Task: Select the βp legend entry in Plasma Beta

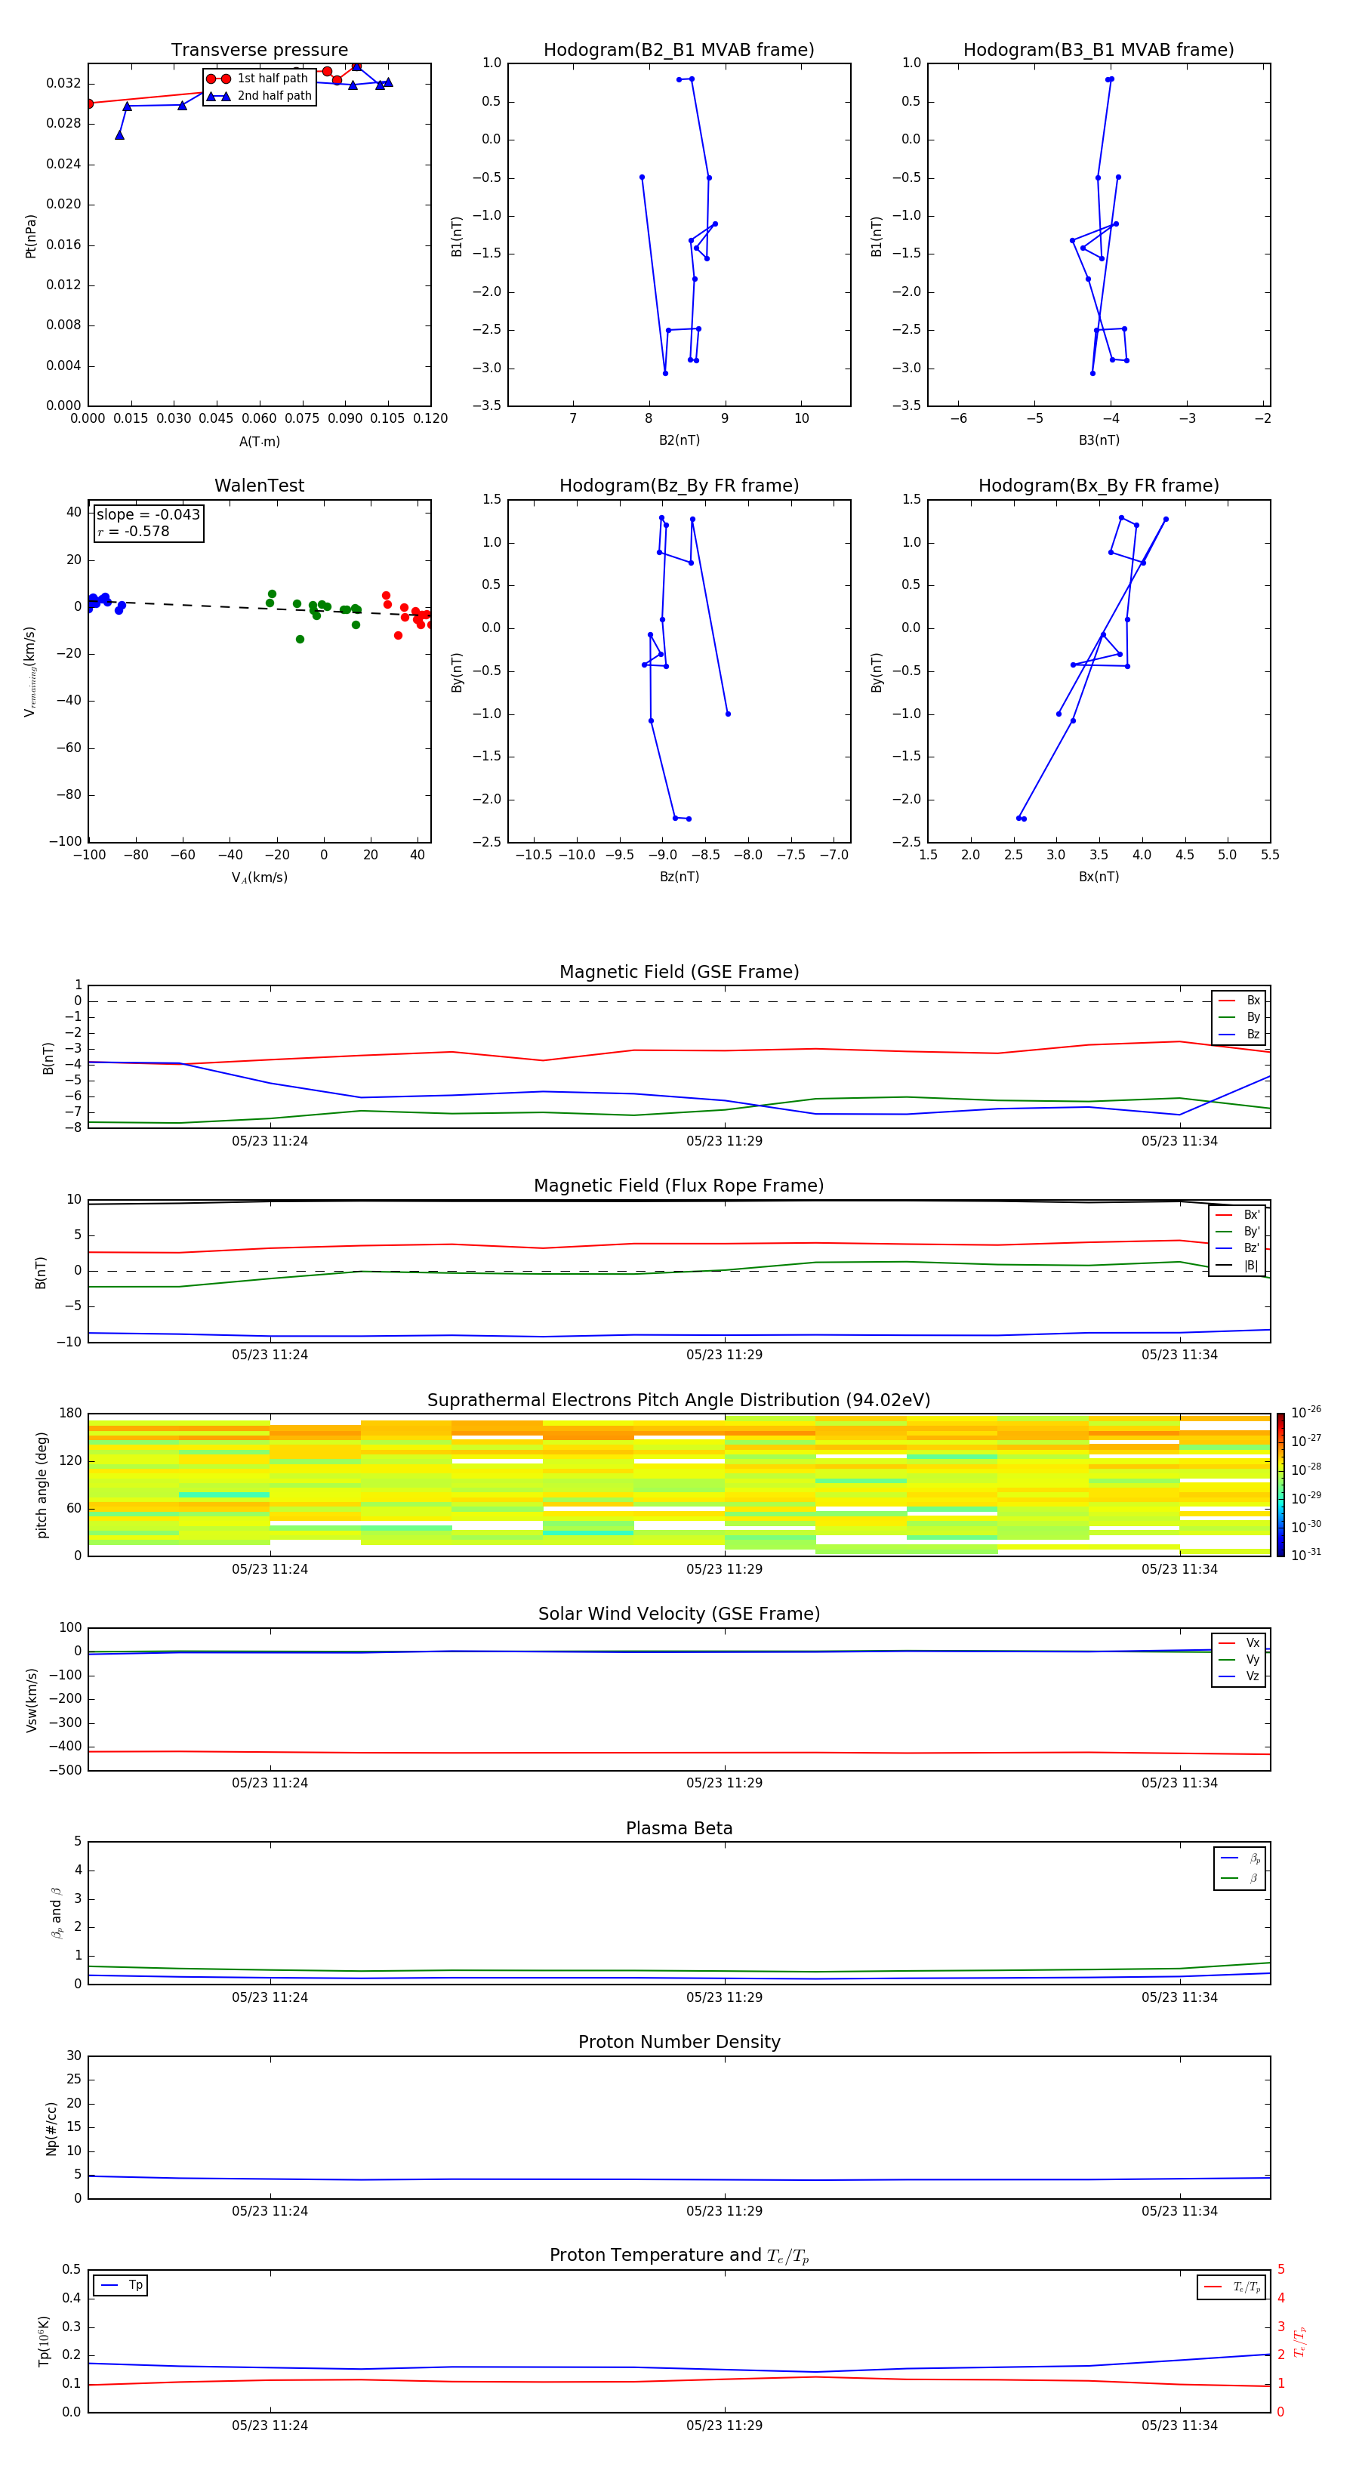Action: [x=1241, y=1858]
